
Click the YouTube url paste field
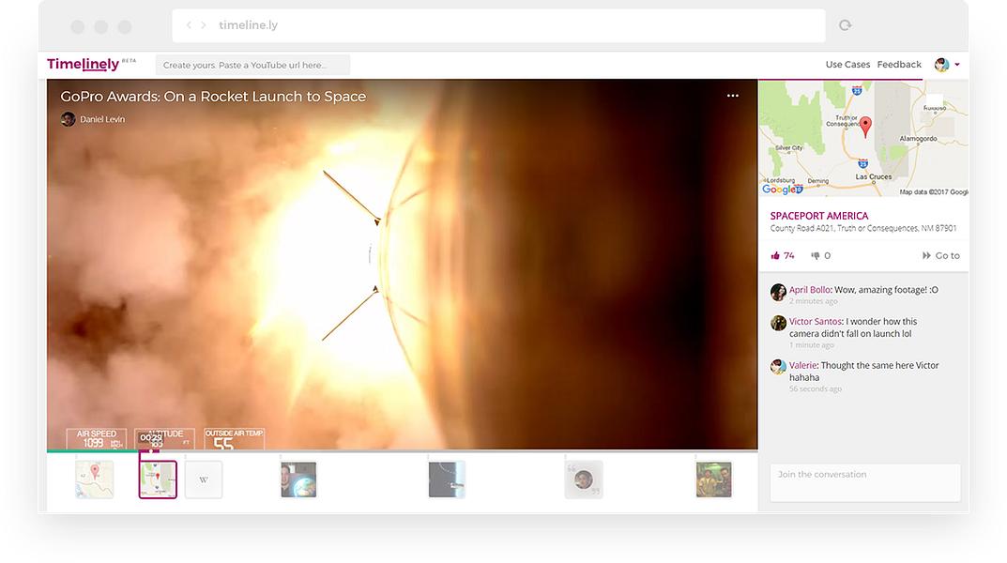click(x=252, y=65)
